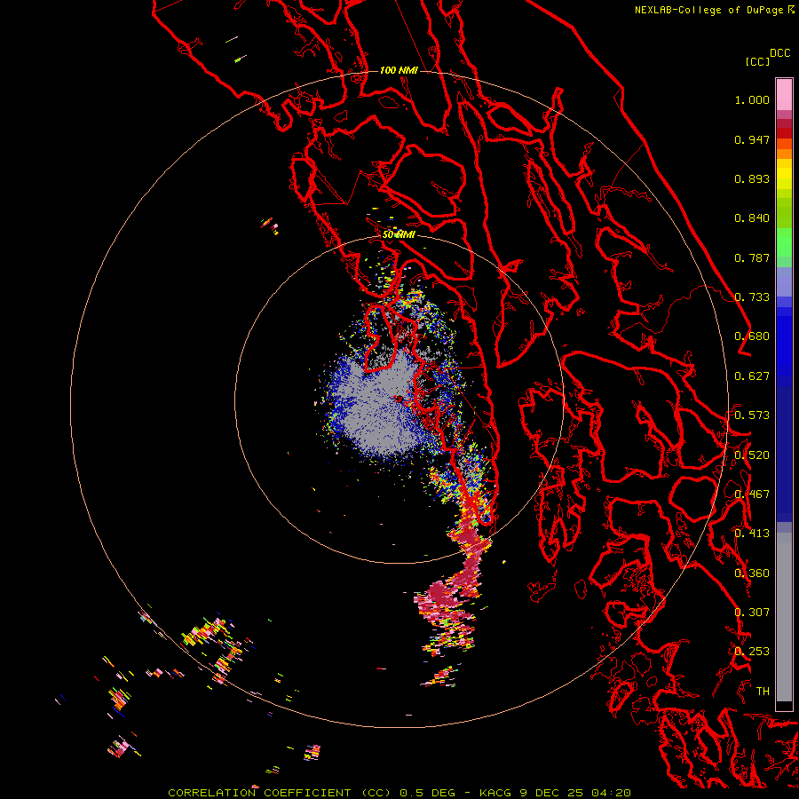Click the 0.307 scale value
Viewport: 799px width, 799px height.
coord(752,613)
